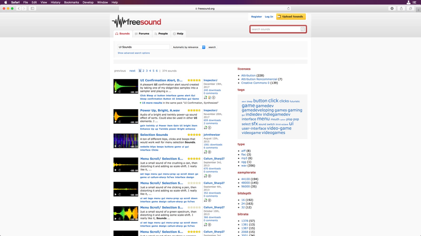Image resolution: width=421 pixels, height=236 pixels.
Task: Toggle loop on first Menu Scroll sound
Action: (x=119, y=170)
